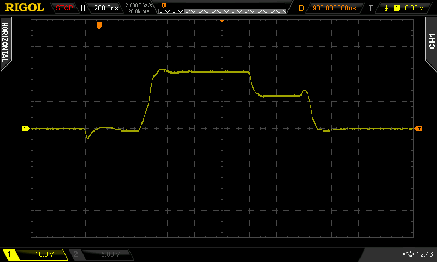
Task: Click the rising edge trigger slope icon
Action: (387, 8)
